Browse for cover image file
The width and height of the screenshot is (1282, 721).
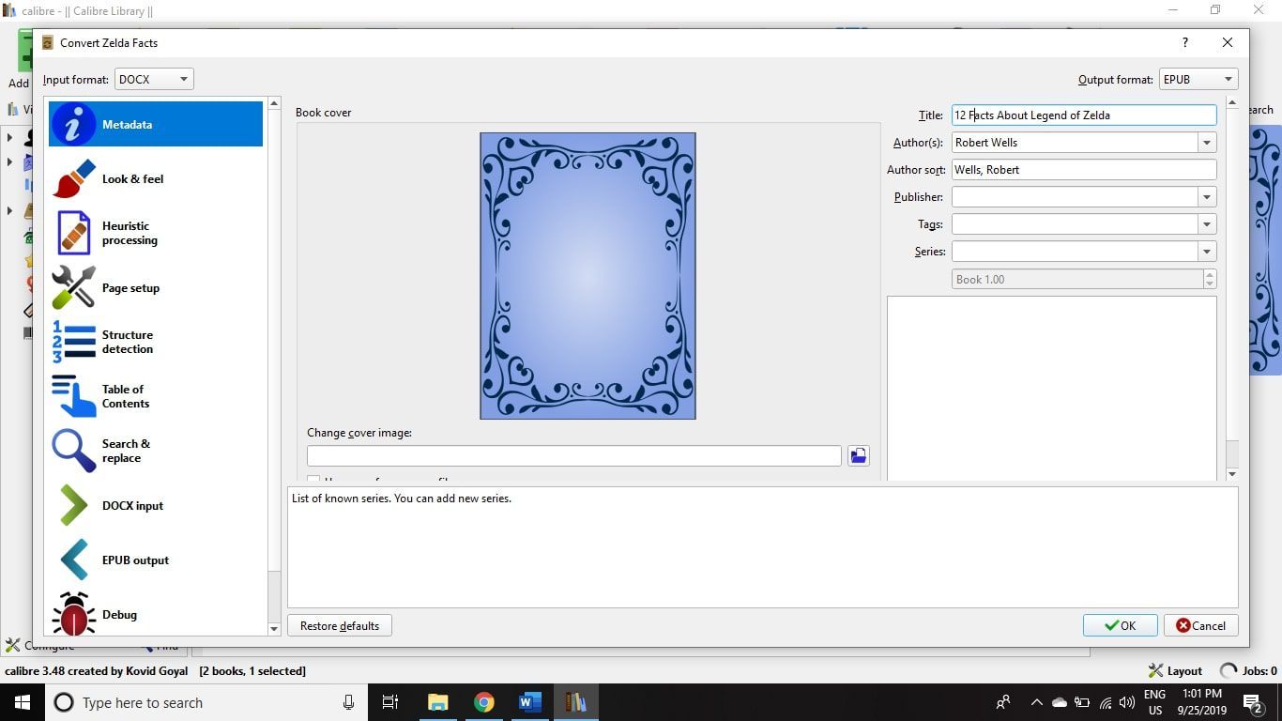click(858, 455)
